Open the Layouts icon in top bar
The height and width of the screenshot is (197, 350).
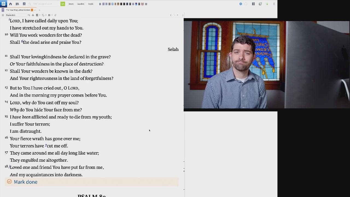pos(253,4)
